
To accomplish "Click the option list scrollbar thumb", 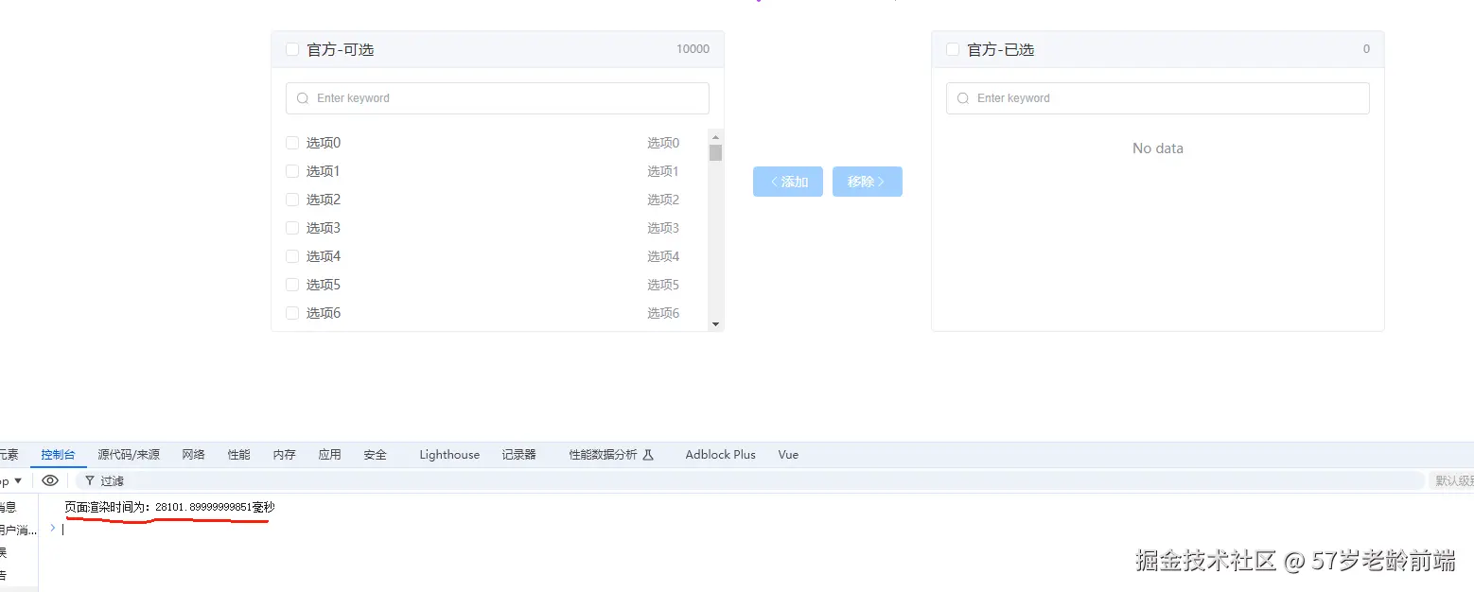I will coord(715,152).
